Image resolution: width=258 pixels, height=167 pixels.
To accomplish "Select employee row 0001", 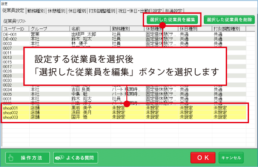I will click(x=124, y=99).
